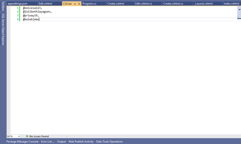Open the Index.cshtml tab
Viewport: 241px width, 144px height.
tap(231, 3)
